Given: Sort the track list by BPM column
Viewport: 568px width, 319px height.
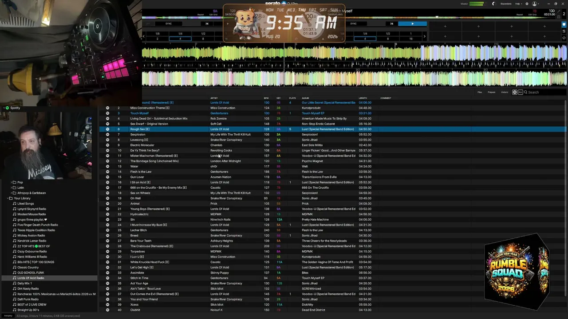Looking at the screenshot, I should 266,98.
